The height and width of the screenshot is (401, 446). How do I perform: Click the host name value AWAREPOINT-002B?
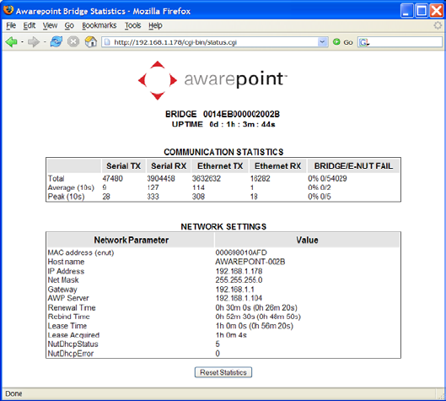(250, 262)
